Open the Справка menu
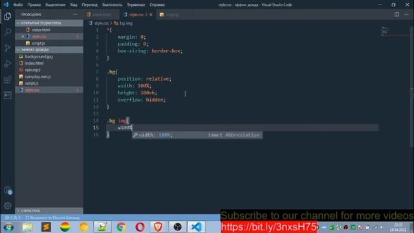The image size is (414, 233). point(157,5)
